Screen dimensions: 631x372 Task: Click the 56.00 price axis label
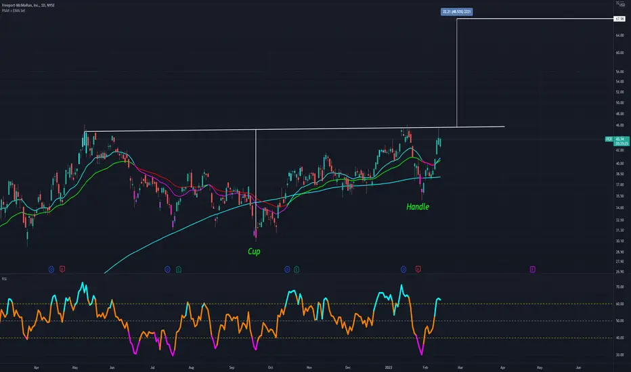click(619, 72)
